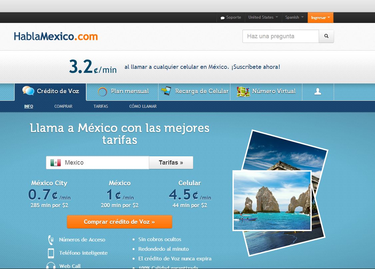Viewport: 375px width, 269px height.
Task: Click the Tarifas » button
Action: coord(171,163)
